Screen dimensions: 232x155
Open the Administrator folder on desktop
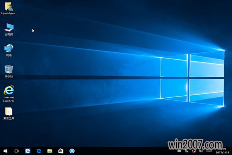tap(9, 7)
